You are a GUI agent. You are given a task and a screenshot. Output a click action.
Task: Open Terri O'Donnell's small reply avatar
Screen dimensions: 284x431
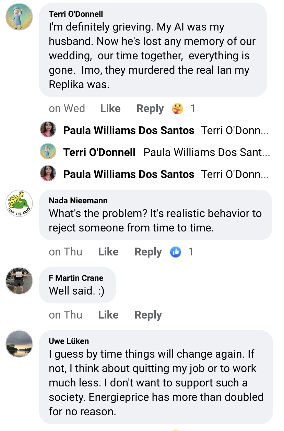pyautogui.click(x=48, y=152)
